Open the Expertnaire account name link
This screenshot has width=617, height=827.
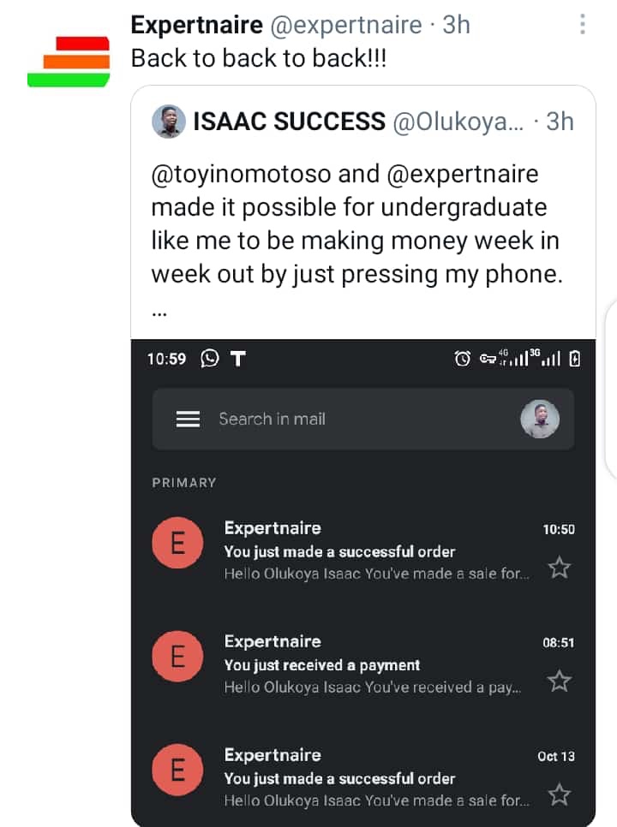point(196,26)
